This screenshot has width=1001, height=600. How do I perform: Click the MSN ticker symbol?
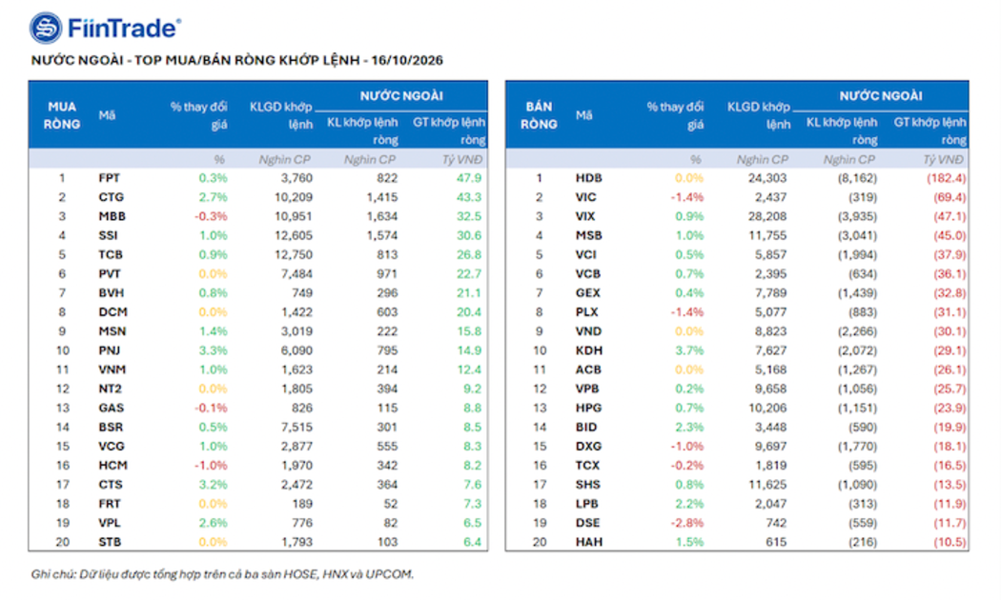[112, 330]
